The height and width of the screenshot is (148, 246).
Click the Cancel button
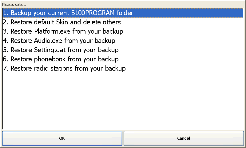click(184, 138)
